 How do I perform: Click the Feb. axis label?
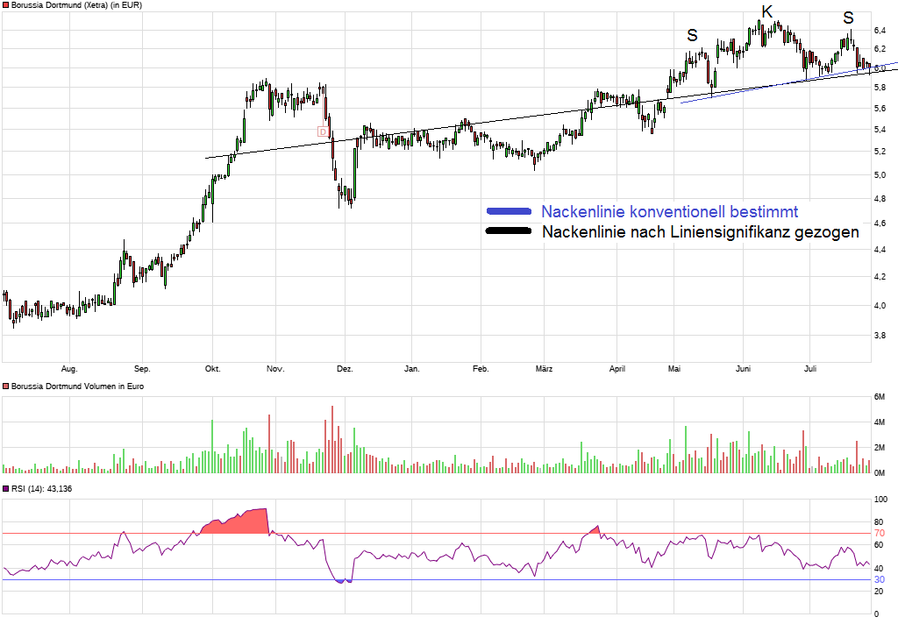[481, 369]
